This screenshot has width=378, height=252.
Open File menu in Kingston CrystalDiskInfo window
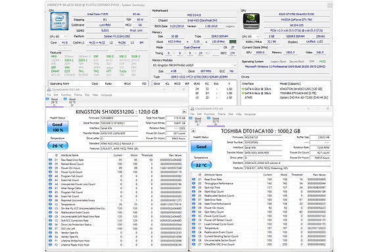point(49,95)
